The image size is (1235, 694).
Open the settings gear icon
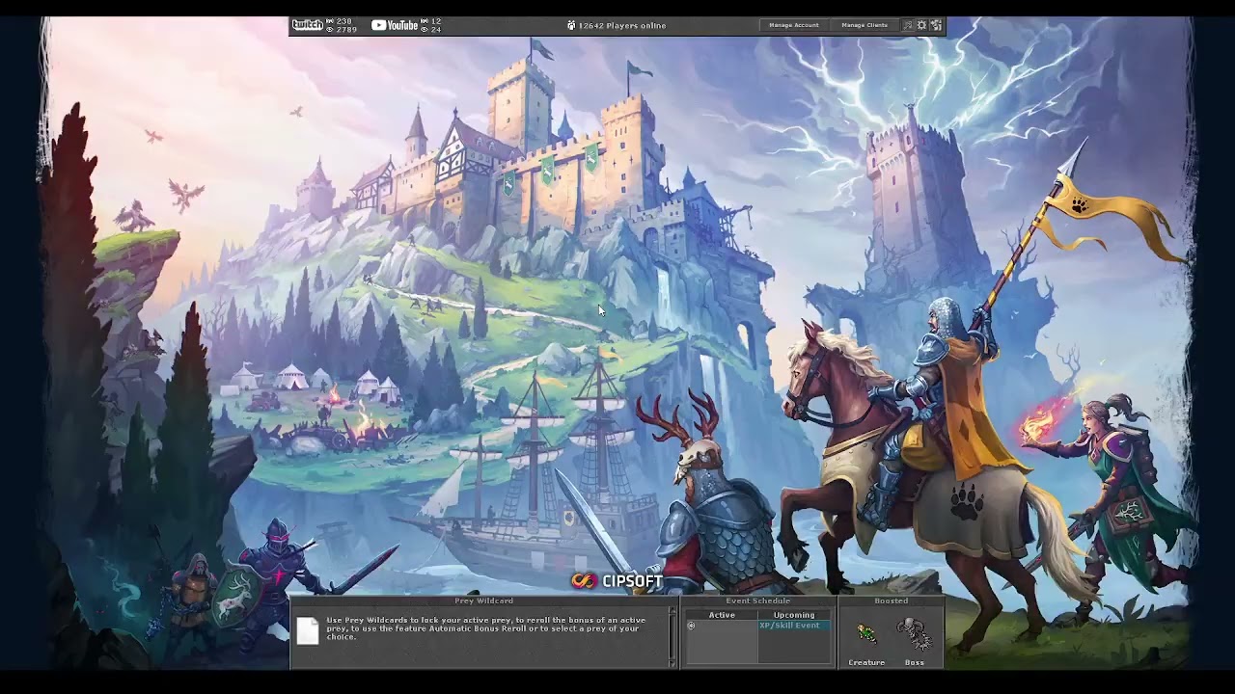[x=921, y=25]
